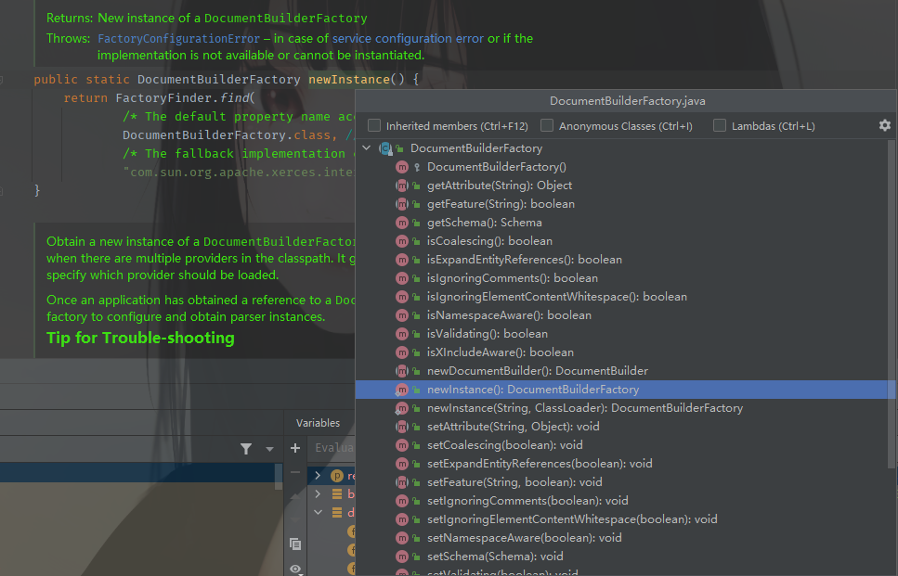Image resolution: width=898 pixels, height=576 pixels.
Task: Click the vertical scrollbar of structure popup
Action: (x=891, y=303)
